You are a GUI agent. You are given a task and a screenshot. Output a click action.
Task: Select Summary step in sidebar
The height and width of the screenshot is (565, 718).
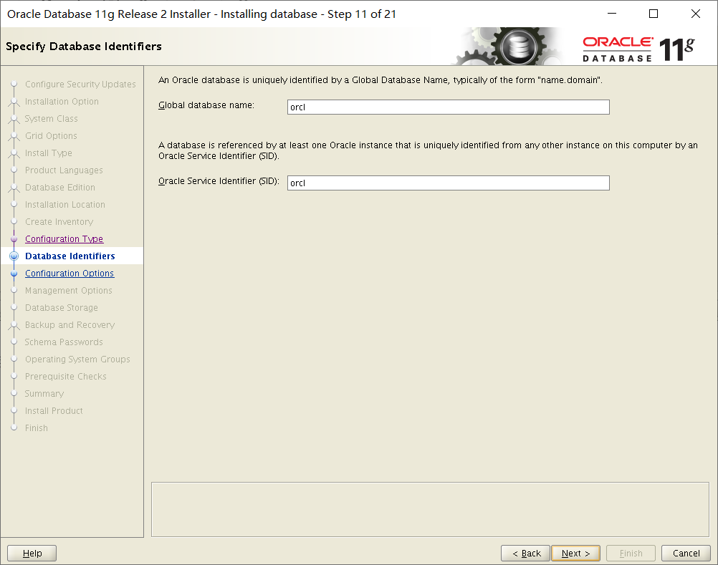click(x=44, y=393)
